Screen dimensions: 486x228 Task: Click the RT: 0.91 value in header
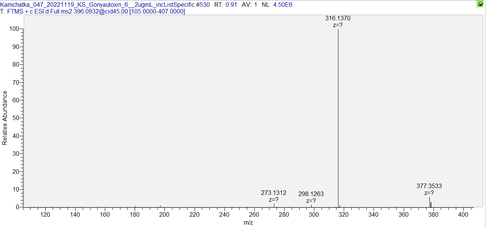tap(226, 5)
